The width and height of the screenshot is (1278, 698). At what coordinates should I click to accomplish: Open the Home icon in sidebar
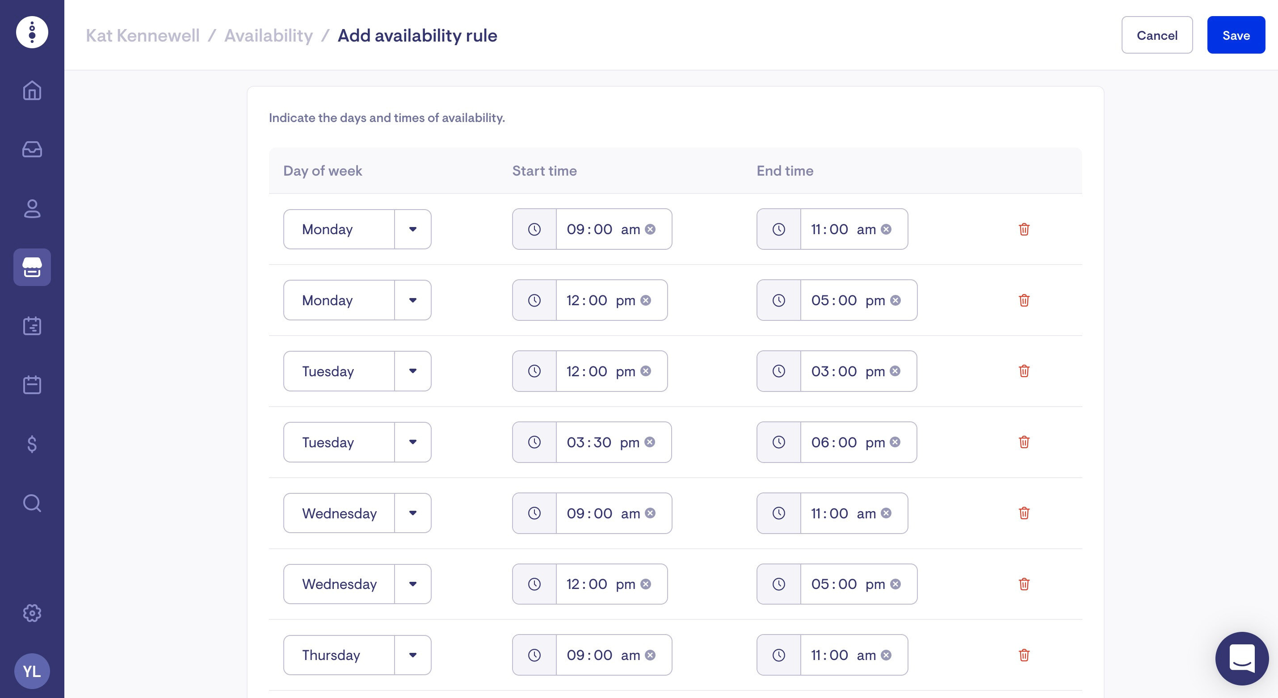(32, 90)
